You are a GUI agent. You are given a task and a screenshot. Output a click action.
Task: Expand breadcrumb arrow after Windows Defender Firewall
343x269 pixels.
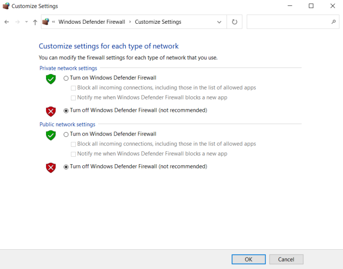pyautogui.click(x=130, y=22)
